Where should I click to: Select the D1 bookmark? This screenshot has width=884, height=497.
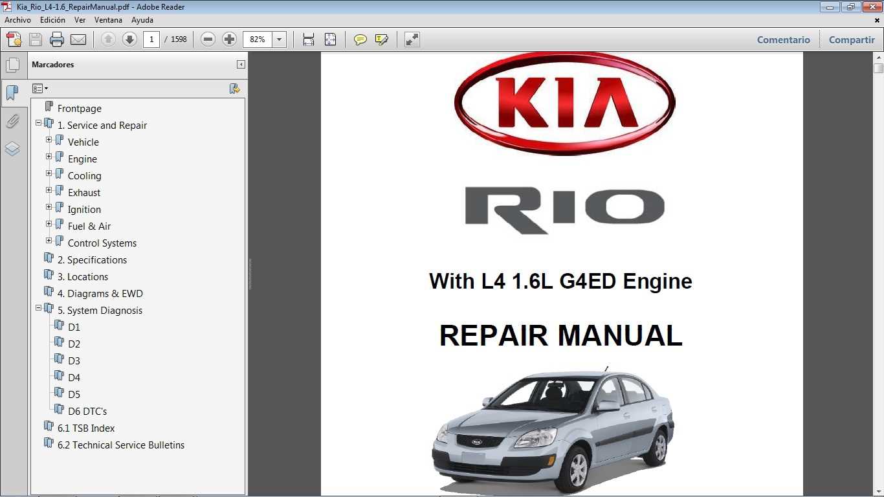74,327
